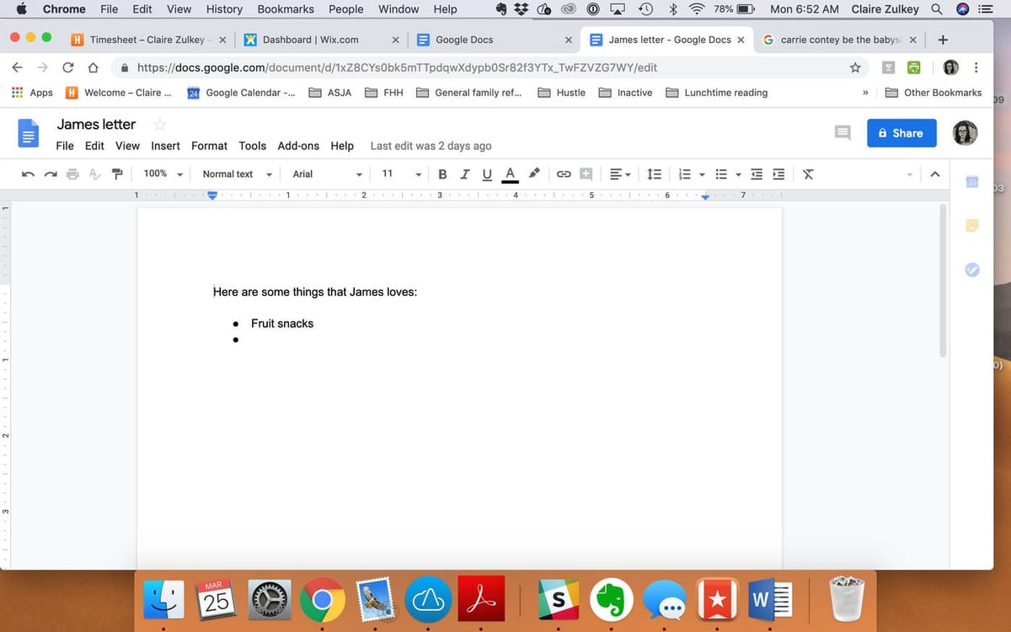Star the James letter document

pyautogui.click(x=159, y=125)
